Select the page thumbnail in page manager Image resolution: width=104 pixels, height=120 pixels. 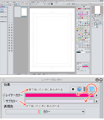(24, 12)
